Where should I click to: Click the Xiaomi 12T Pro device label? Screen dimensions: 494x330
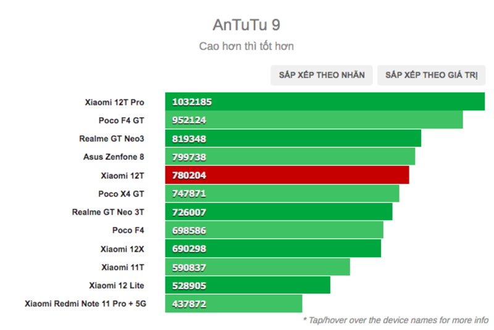click(114, 102)
